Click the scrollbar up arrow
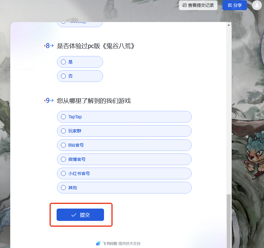The image size is (264, 248). pos(229,25)
